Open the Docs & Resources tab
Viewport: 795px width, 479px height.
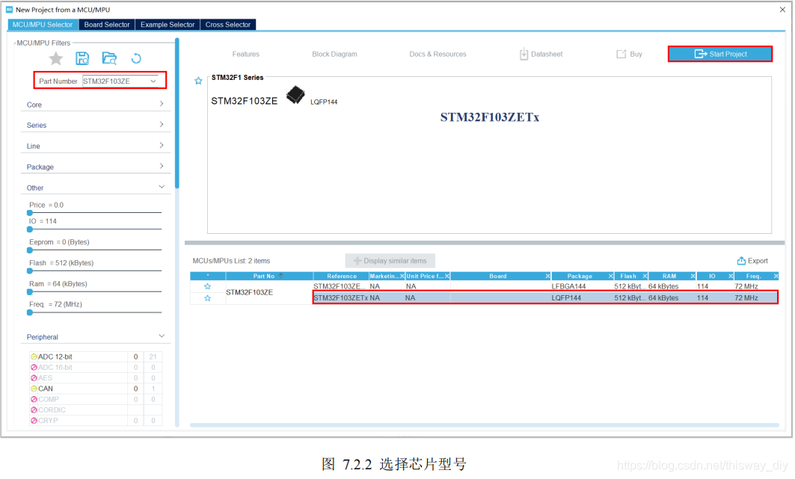click(438, 55)
